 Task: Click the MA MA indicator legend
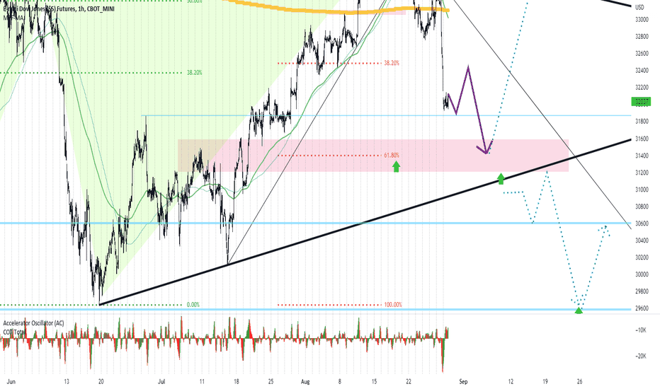(14, 18)
